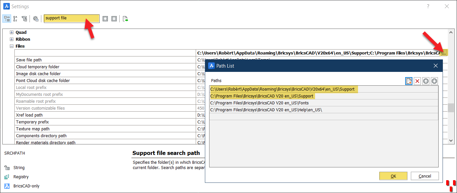Confirm the Path List with OK
The image size is (457, 193).
pyautogui.click(x=393, y=176)
